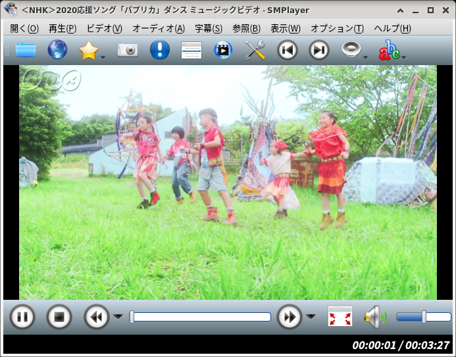456x357 pixels.
Task: Take a screenshot with the camera icon
Action: [128, 50]
